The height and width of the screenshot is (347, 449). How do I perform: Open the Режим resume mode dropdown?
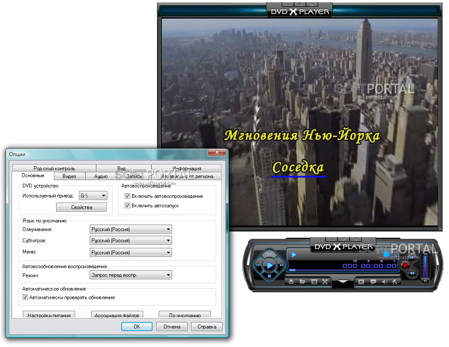tap(131, 275)
